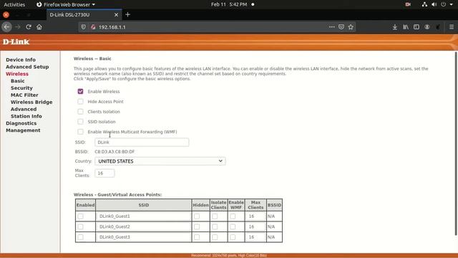Click the BSSID value C8:D3:A3:C8:BD:DF
This screenshot has width=458, height=258.
coord(114,151)
